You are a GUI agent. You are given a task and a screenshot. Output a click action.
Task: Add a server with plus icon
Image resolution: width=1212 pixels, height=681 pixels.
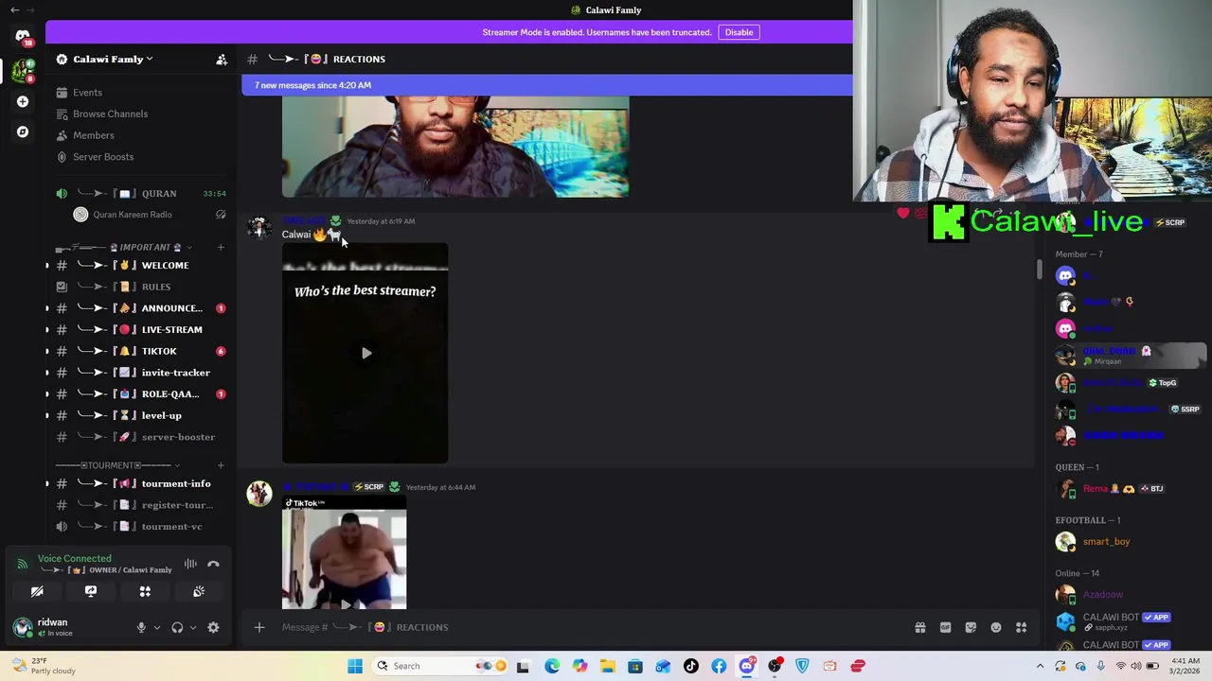click(23, 101)
